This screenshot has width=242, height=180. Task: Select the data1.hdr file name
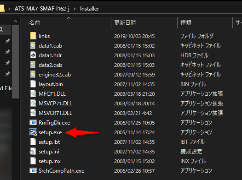pyautogui.click(x=50, y=55)
